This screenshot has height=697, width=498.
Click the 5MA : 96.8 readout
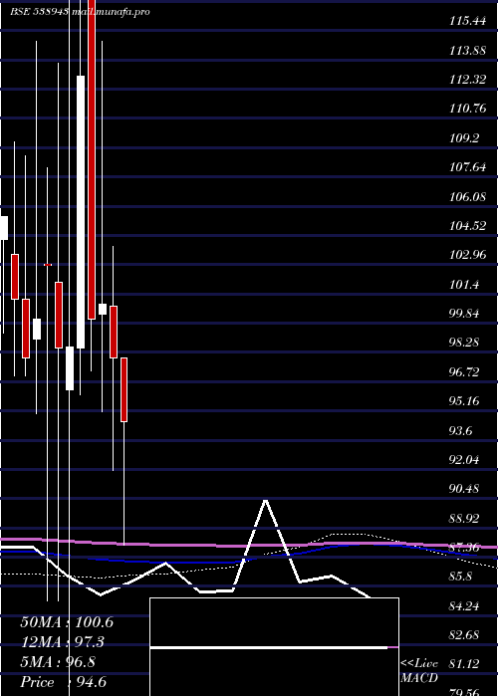tap(58, 662)
